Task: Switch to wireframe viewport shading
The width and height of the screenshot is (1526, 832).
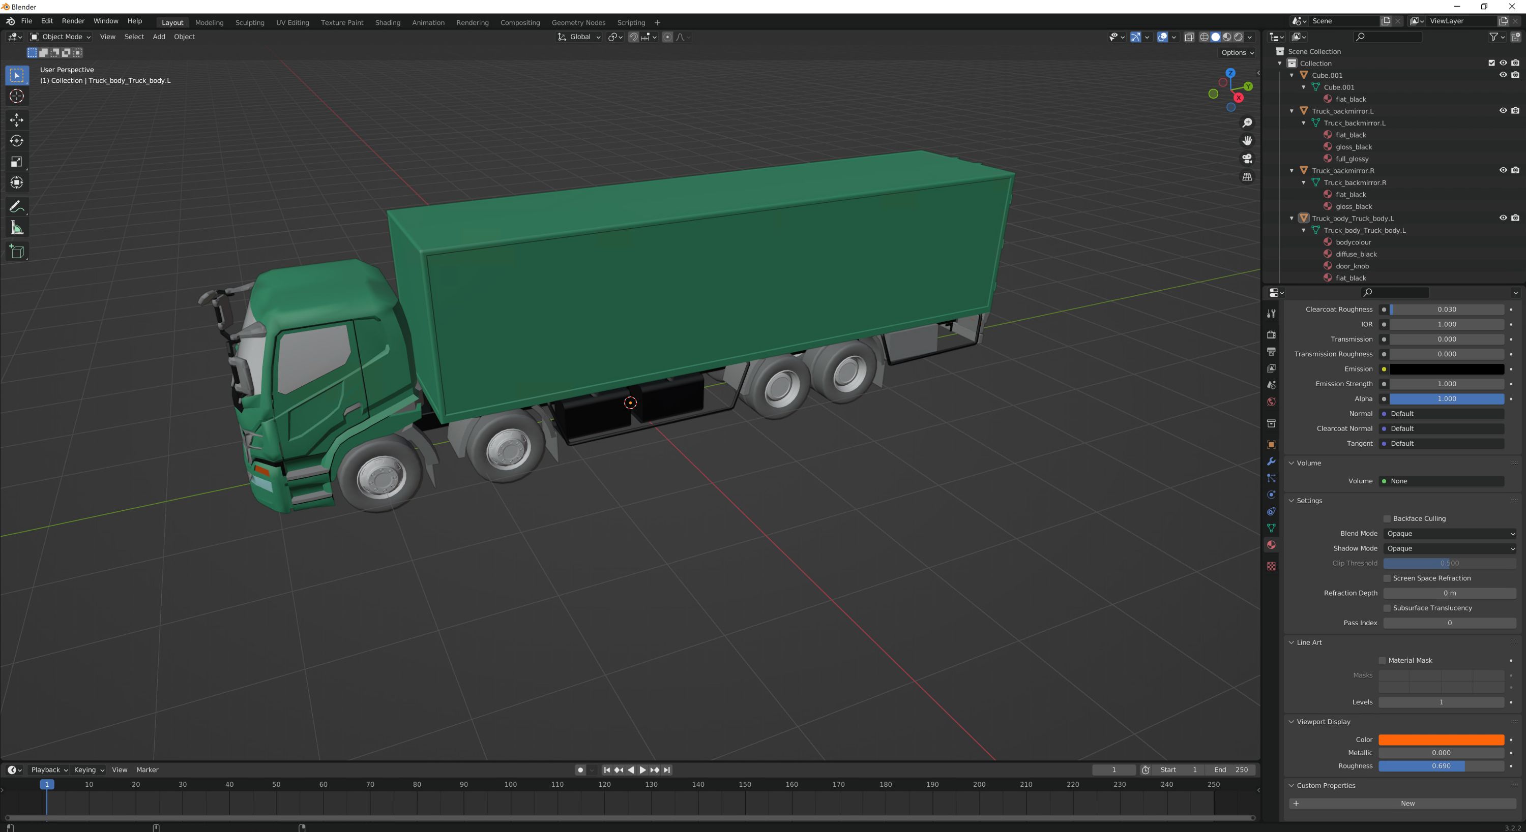Action: coord(1204,37)
